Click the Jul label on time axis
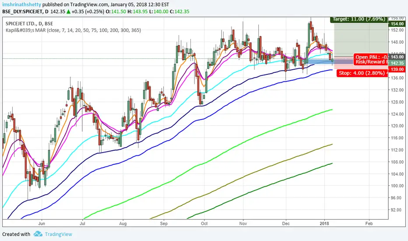The width and height of the screenshot is (408, 241). (x=82, y=223)
